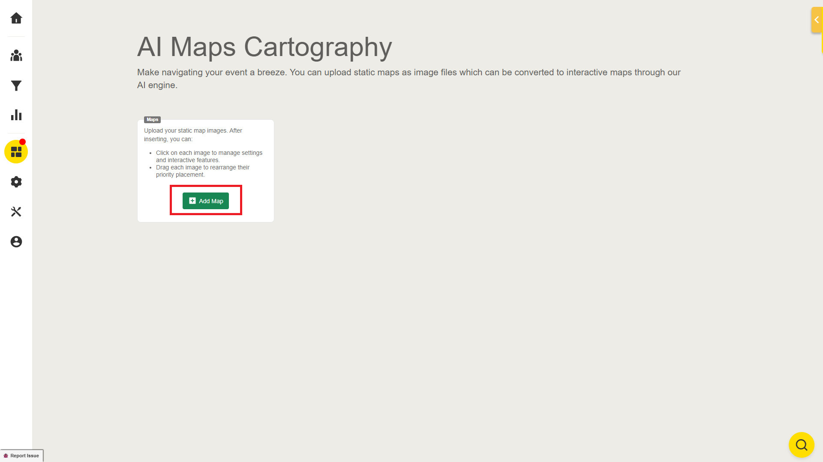Open the settings gear icon
Screen dimensions: 823x462
(16, 182)
